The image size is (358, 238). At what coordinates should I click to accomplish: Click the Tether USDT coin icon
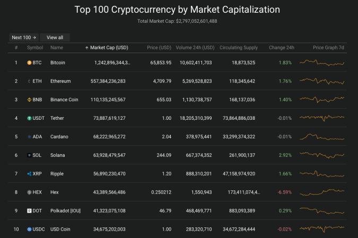click(x=29, y=118)
